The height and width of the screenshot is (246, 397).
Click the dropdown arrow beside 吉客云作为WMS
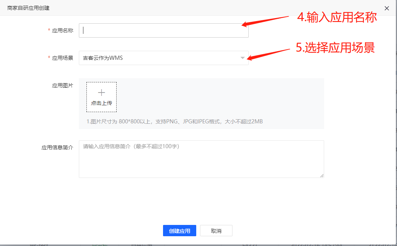point(243,58)
